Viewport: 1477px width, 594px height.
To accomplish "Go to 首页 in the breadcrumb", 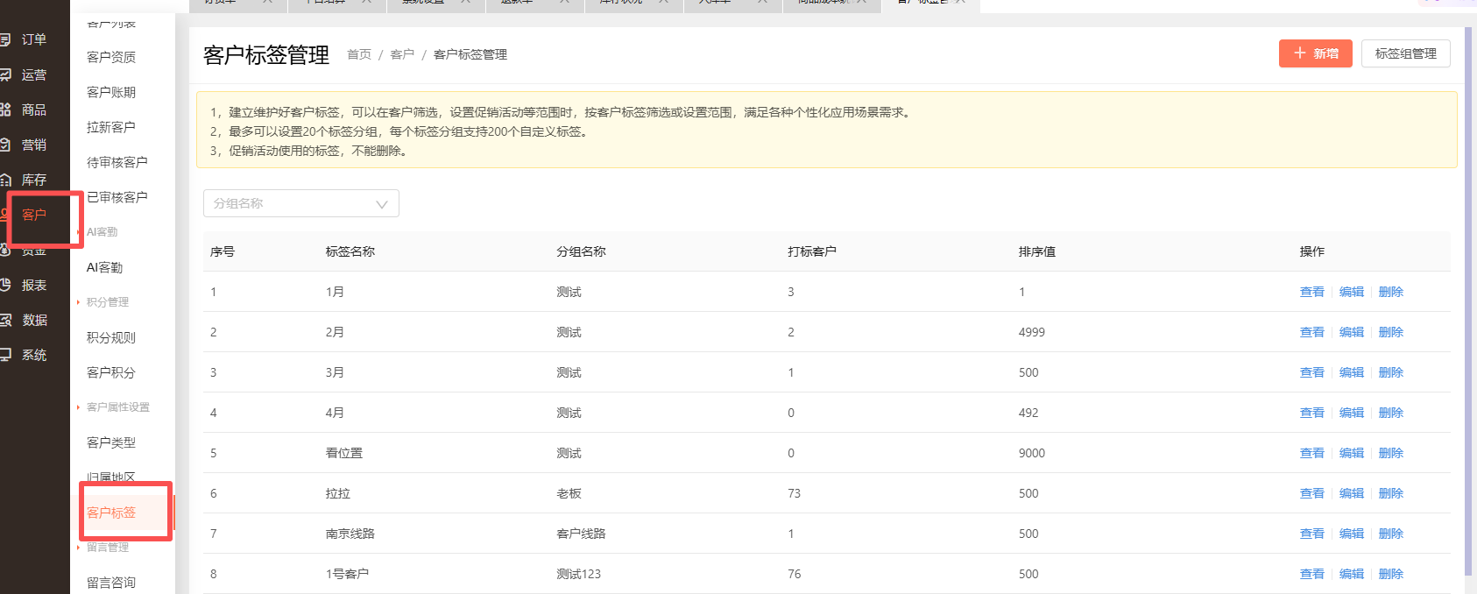I will (359, 54).
